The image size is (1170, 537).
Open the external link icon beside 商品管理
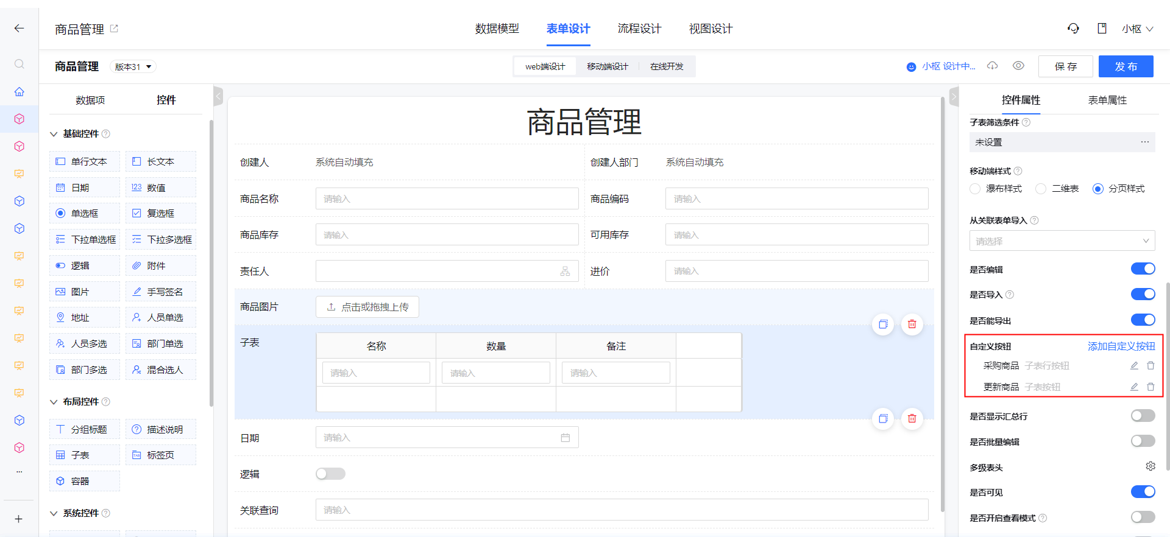(114, 28)
